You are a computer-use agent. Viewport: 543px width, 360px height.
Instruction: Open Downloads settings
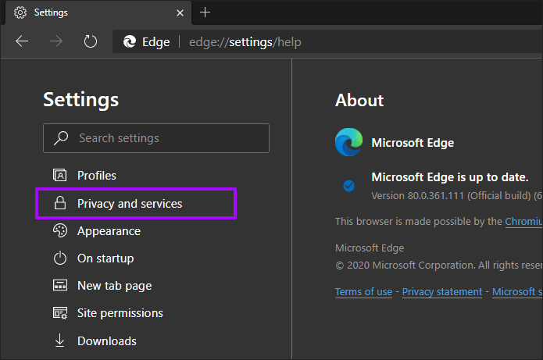(107, 341)
